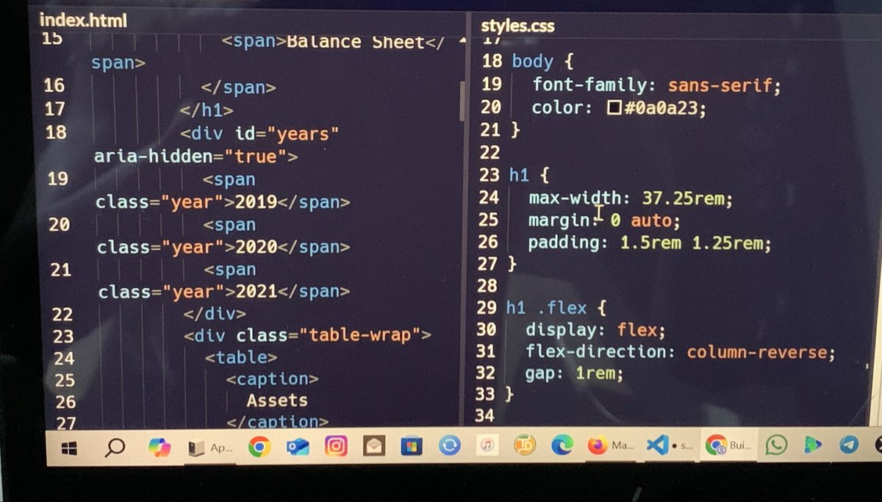Image resolution: width=882 pixels, height=502 pixels.
Task: Click 'padding: 1.5rem 1.25rem;' declaration
Action: click(650, 243)
